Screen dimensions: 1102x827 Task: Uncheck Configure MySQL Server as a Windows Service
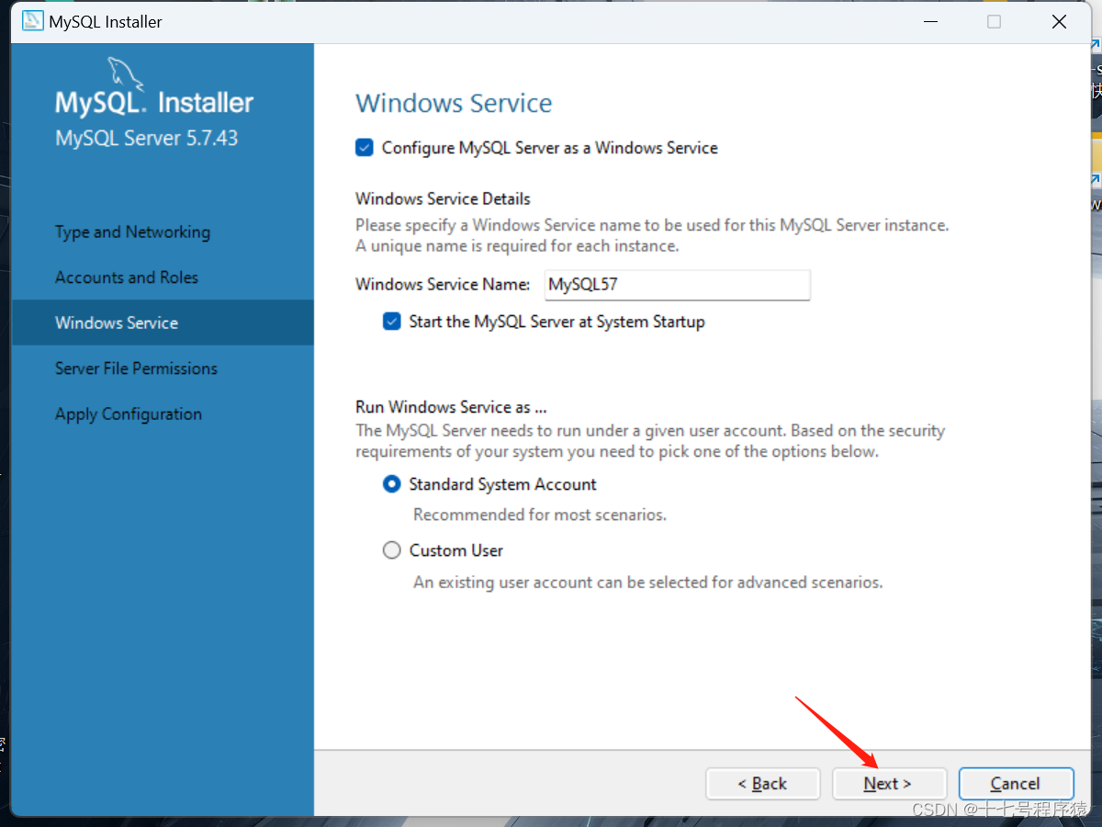(x=365, y=148)
